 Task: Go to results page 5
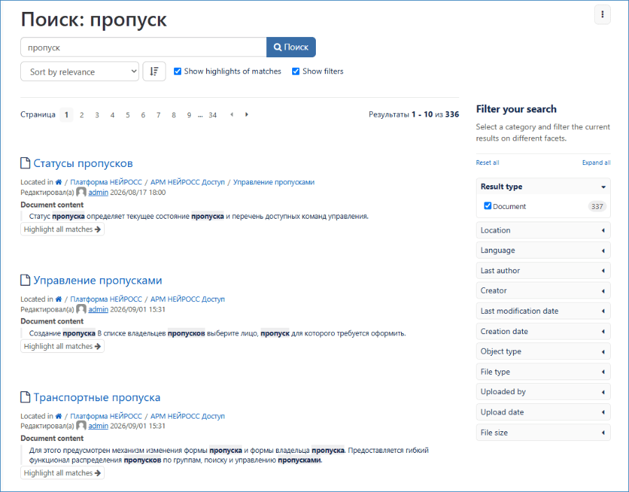(128, 115)
